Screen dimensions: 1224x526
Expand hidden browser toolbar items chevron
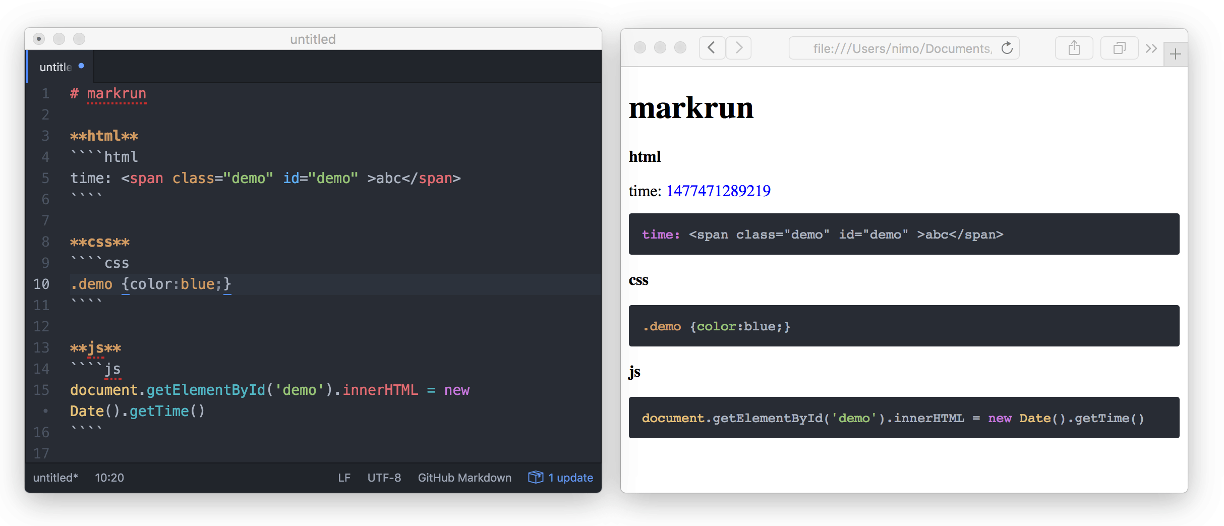click(1151, 48)
